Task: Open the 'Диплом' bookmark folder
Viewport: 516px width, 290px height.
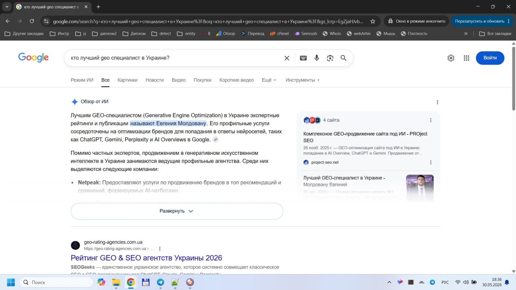Action: click(134, 33)
